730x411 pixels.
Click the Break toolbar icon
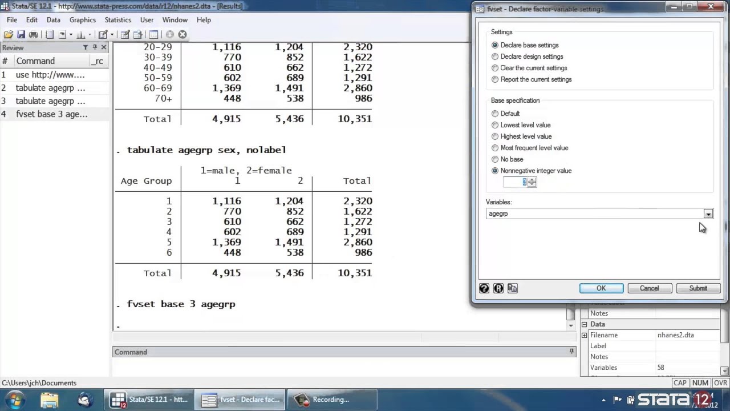click(x=182, y=34)
